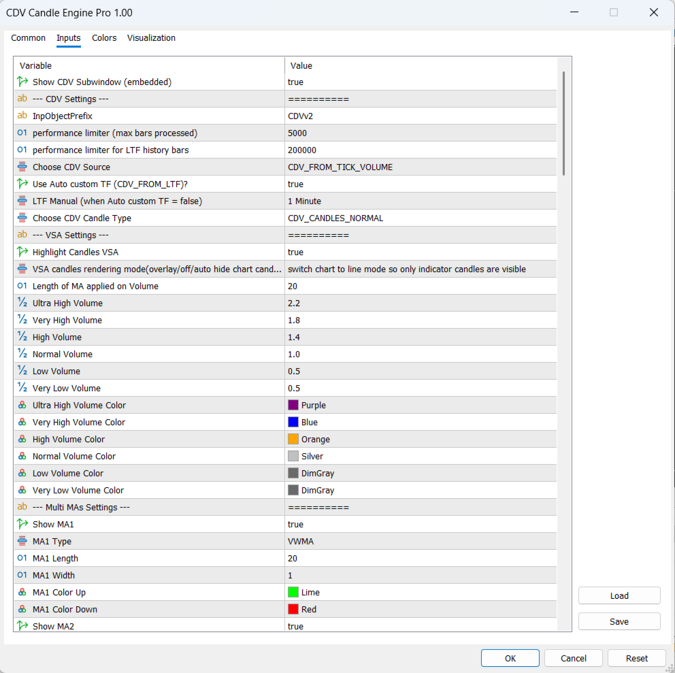
Task: Click the icon beside Show CDV Subwindow
Action: tap(22, 82)
